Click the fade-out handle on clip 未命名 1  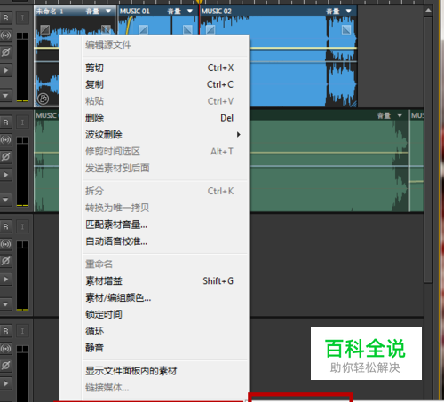106,29
